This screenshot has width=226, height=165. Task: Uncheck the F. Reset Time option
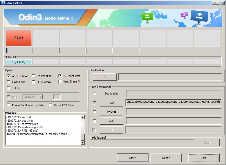(x=60, y=76)
